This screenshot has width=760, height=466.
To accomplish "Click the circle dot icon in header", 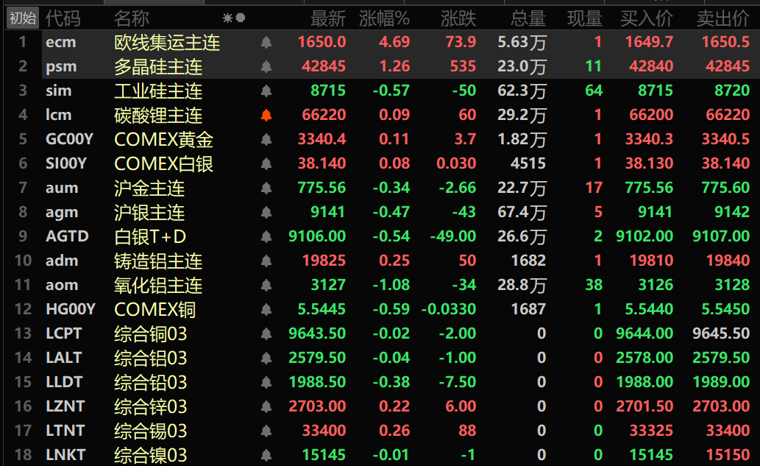I will 241,18.
